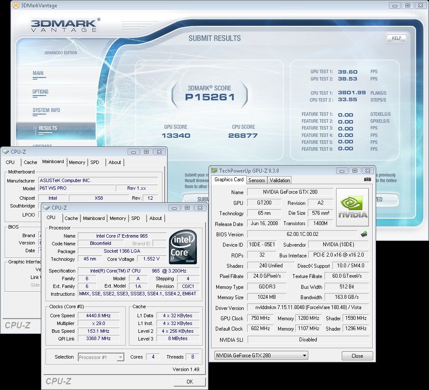This screenshot has width=429, height=390.
Task: Maximize the back CPU-Z Mainboard window
Action: click(x=147, y=152)
